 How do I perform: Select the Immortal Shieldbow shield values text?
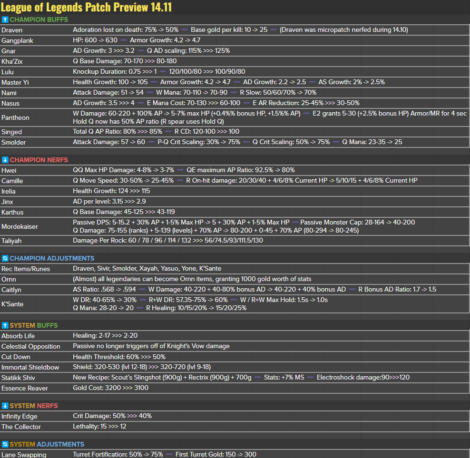pyautogui.click(x=141, y=367)
